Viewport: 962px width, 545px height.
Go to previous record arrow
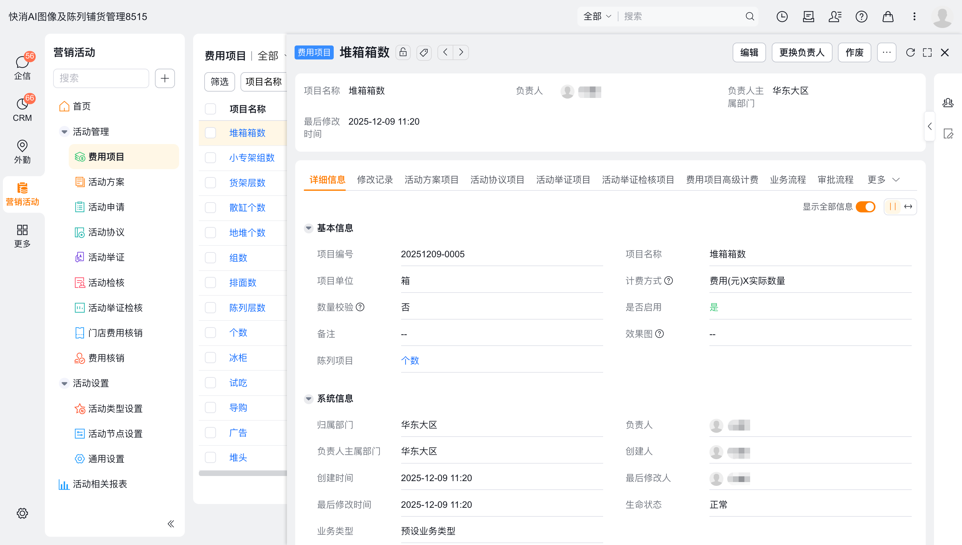[445, 52]
